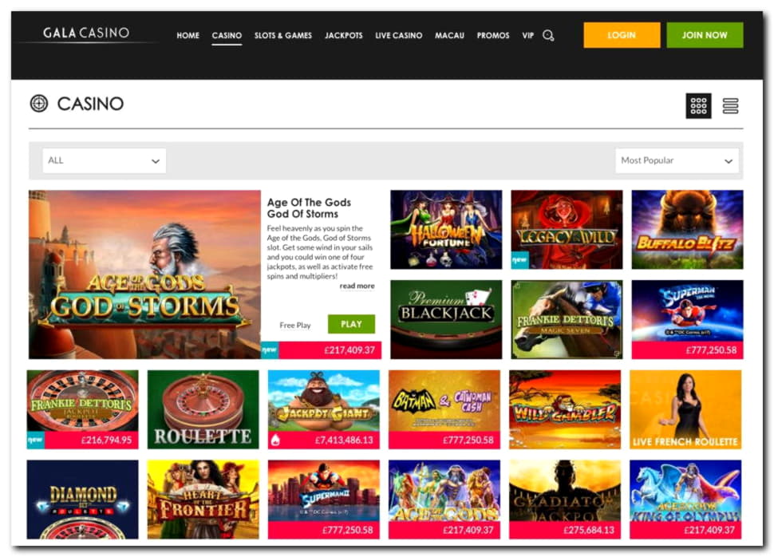The image size is (774, 557).
Task: Open the God of Storms featured banner
Action: 144,275
